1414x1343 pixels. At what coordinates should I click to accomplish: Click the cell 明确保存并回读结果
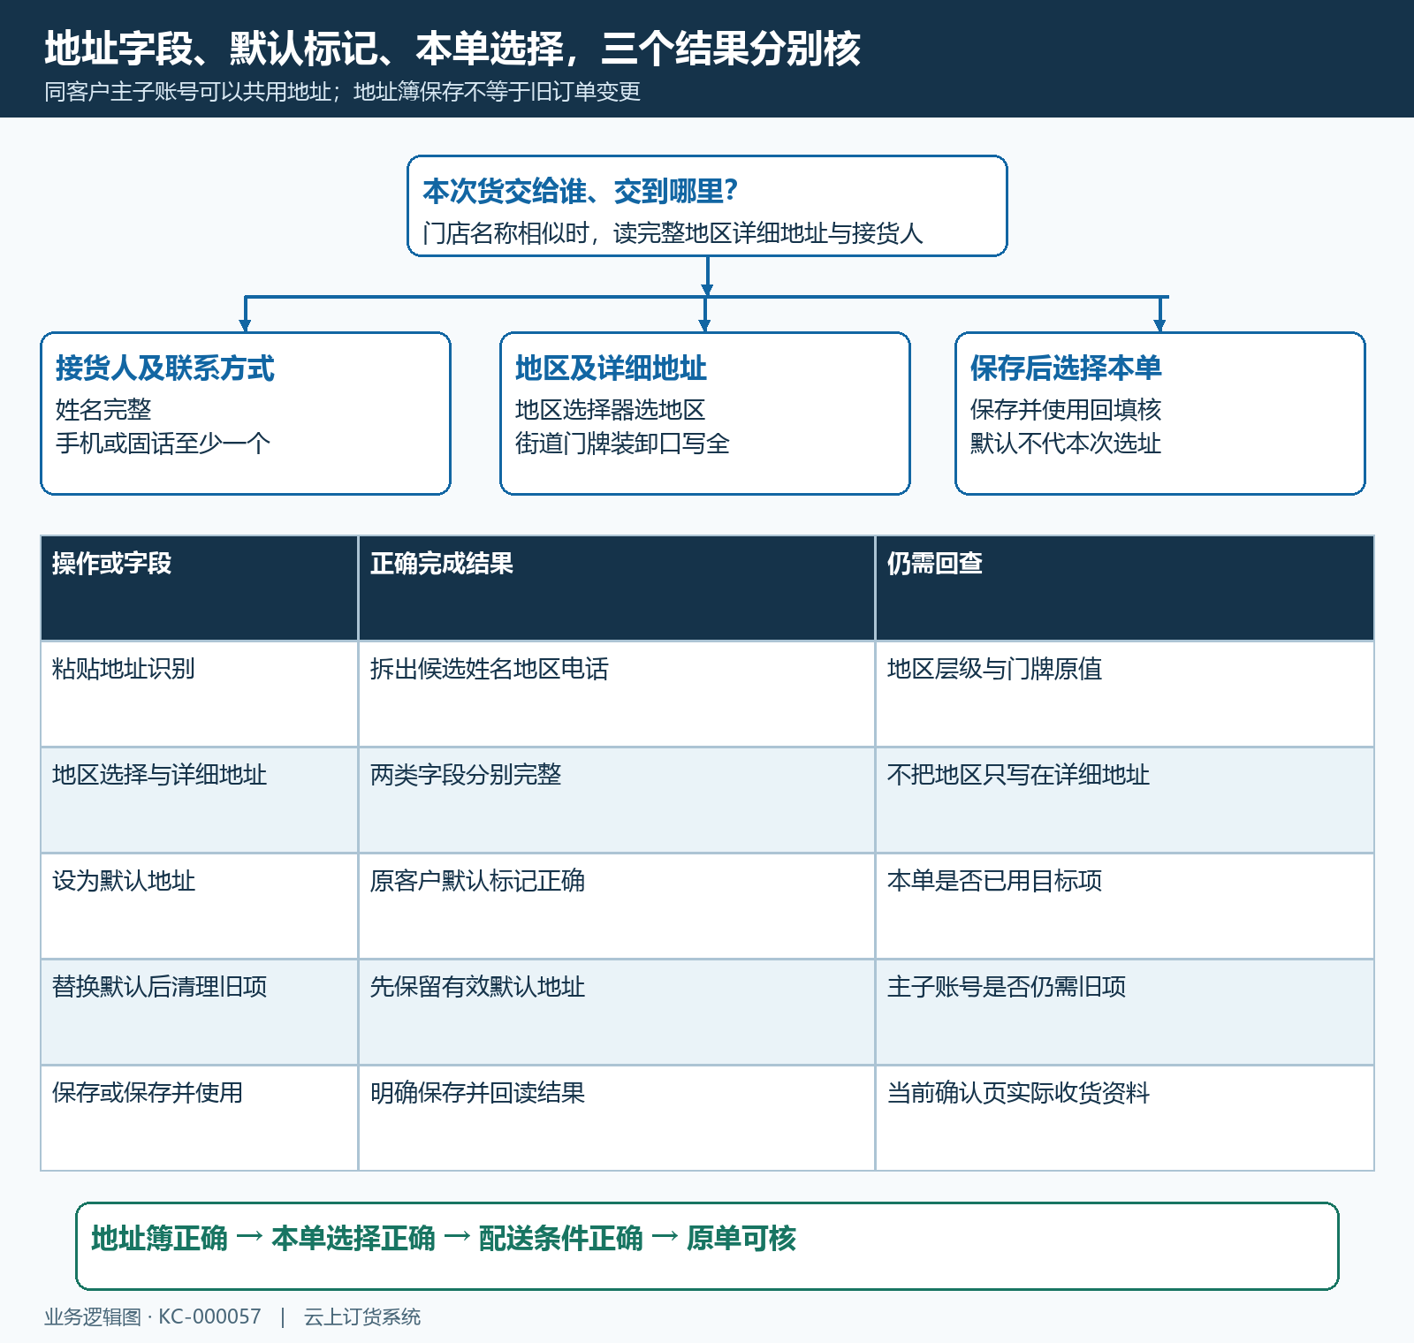tap(616, 1118)
